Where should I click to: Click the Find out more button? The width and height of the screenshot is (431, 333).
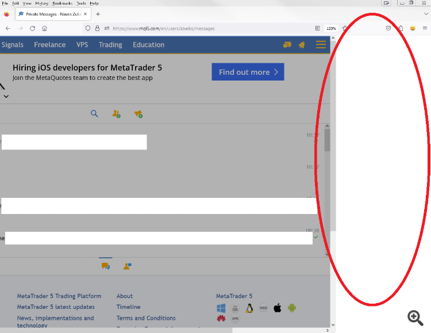248,72
